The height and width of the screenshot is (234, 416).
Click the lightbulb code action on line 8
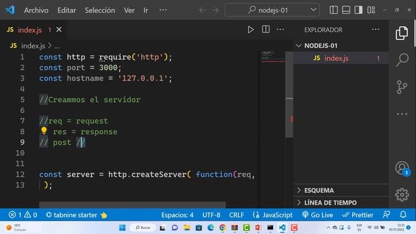(x=44, y=131)
